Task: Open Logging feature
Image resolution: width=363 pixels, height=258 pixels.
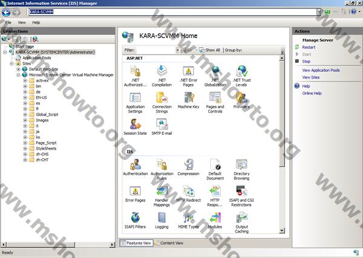Action: [x=162, y=221]
